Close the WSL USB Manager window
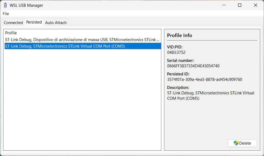The image size is (264, 156). [255, 5]
